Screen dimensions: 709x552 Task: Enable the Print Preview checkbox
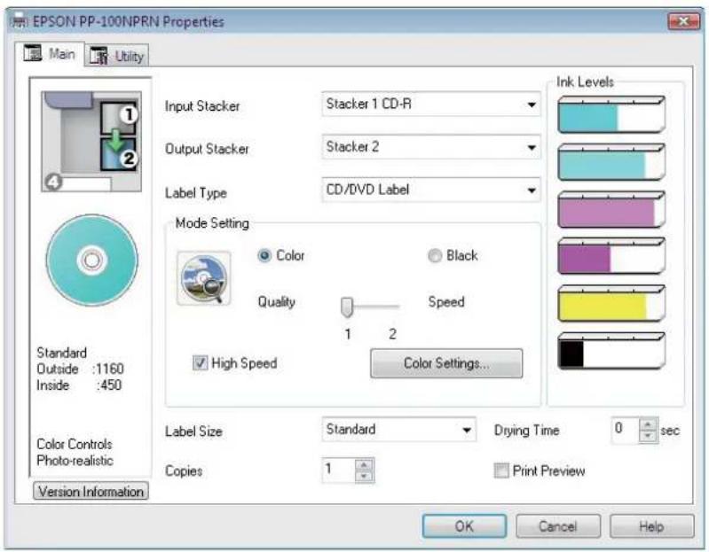pyautogui.click(x=501, y=470)
